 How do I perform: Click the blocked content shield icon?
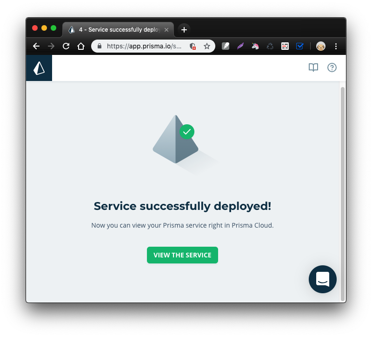(193, 46)
